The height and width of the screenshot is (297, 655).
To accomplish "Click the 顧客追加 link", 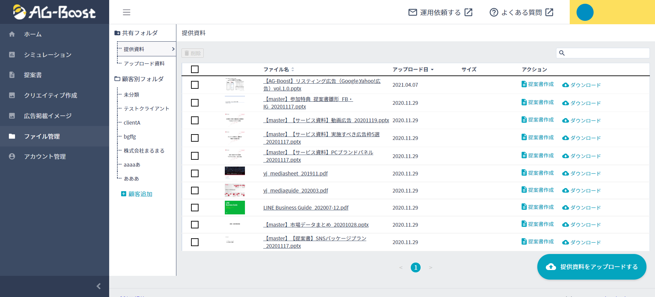I will point(140,194).
